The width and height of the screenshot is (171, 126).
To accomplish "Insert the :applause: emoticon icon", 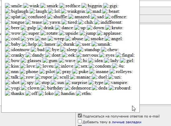I will point(100,33).
